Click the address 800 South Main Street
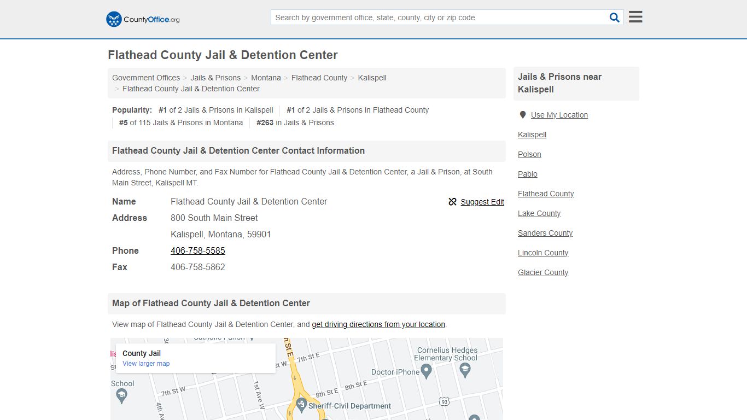 214,218
